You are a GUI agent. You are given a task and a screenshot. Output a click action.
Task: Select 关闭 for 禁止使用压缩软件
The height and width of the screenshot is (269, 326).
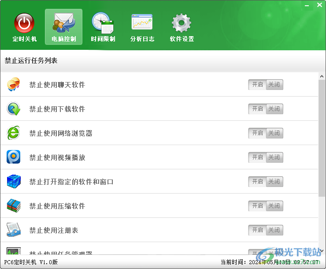(x=274, y=206)
